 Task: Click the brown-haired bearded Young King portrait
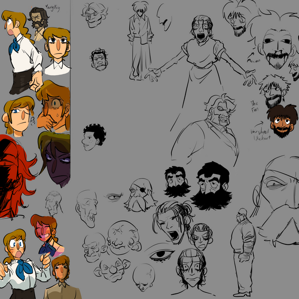39,24
